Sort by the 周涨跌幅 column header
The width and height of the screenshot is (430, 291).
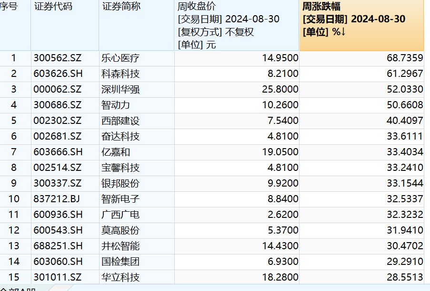coord(361,25)
